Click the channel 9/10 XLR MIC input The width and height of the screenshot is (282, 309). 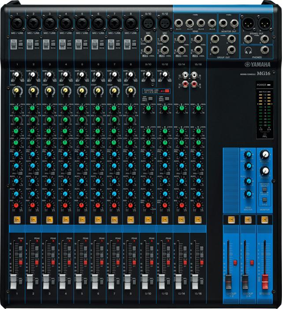148,23
